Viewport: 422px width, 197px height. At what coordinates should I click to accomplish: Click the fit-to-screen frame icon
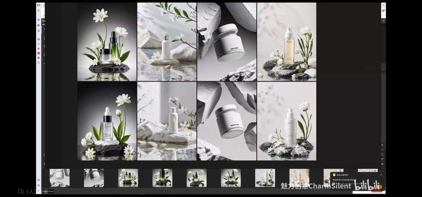[x=382, y=154]
